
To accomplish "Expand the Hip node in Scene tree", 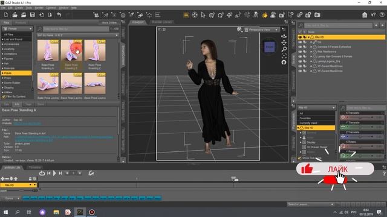I will [x=311, y=42].
